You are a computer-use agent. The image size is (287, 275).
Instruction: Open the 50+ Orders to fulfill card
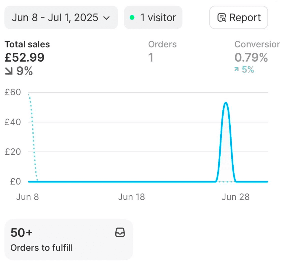pyautogui.click(x=69, y=239)
